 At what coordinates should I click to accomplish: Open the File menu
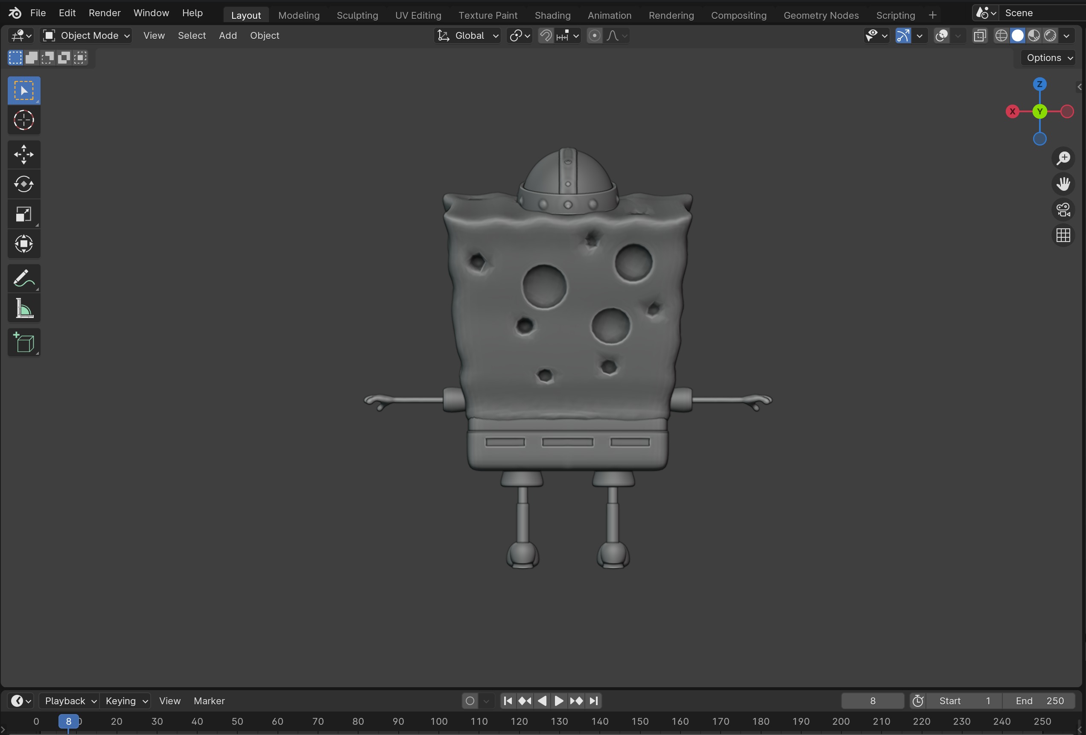tap(38, 13)
